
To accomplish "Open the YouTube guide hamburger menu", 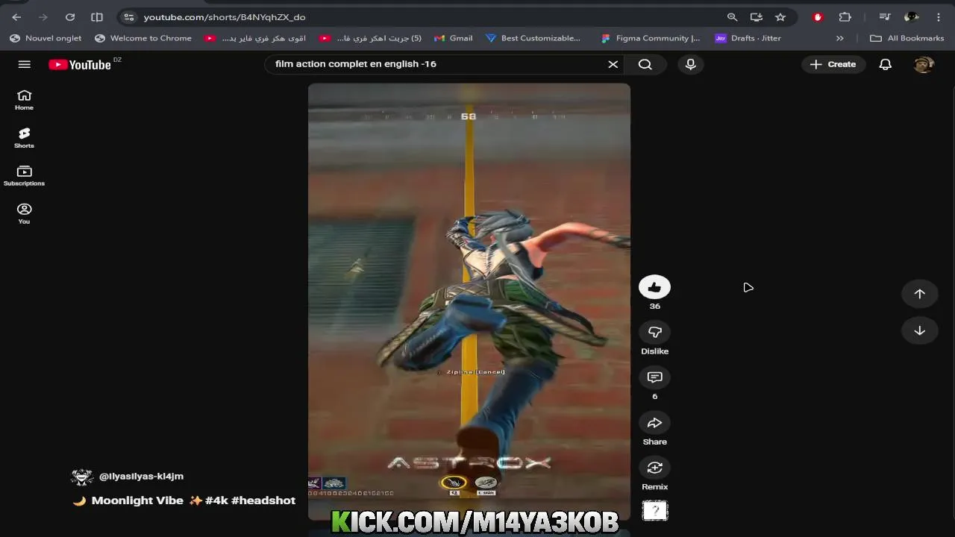I will click(24, 64).
